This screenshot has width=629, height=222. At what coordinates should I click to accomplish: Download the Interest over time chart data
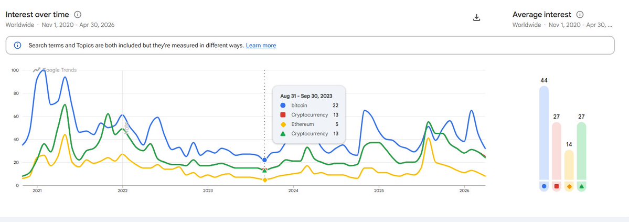(x=476, y=18)
